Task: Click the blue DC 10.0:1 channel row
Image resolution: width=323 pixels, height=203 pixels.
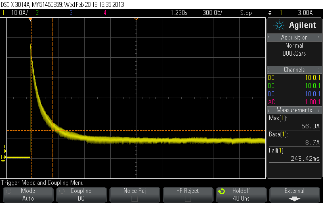Action: tap(294, 94)
